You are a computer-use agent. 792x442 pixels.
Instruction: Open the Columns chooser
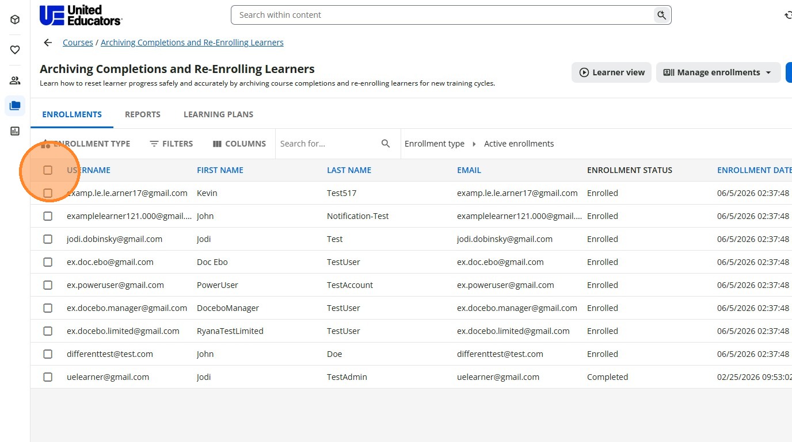click(239, 144)
